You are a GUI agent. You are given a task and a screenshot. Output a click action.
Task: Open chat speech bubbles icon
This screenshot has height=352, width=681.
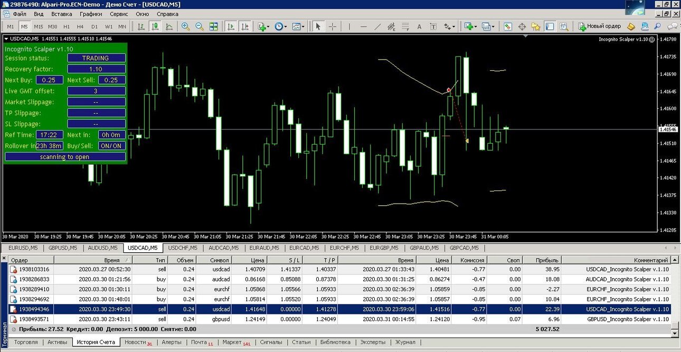pyautogui.click(x=671, y=26)
